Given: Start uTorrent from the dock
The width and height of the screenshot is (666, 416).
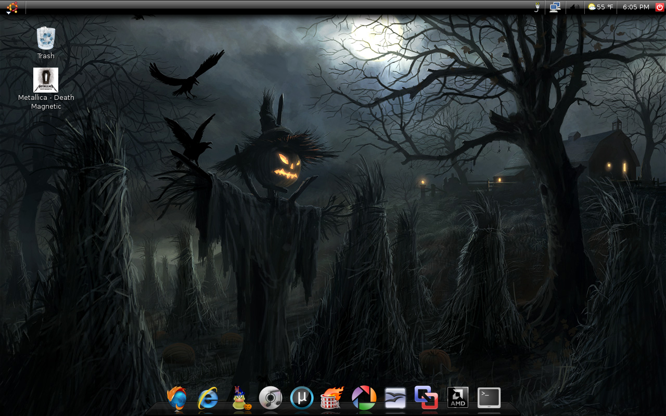Looking at the screenshot, I should click(302, 398).
